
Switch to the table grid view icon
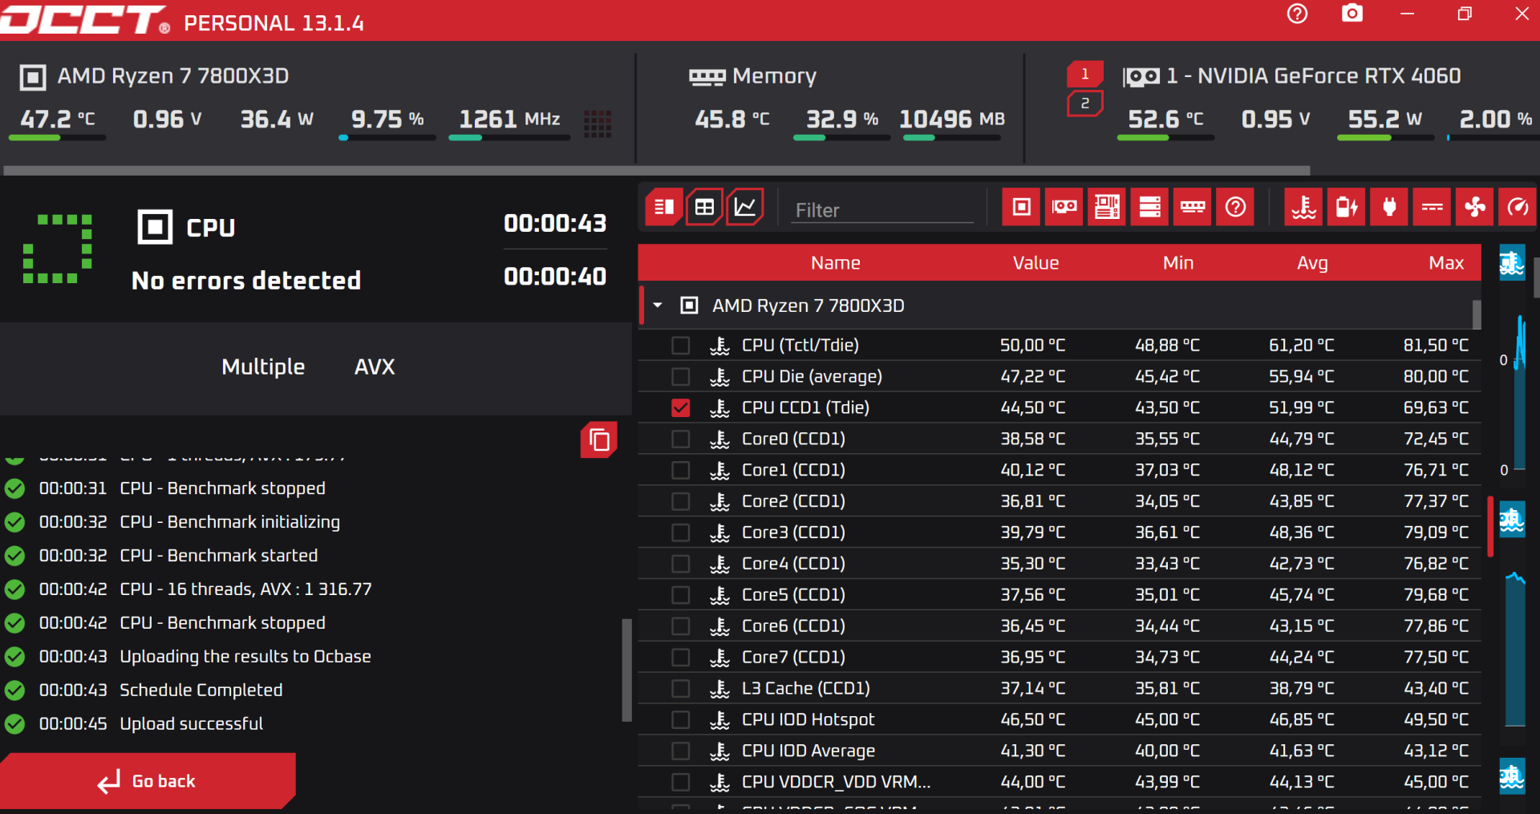pyautogui.click(x=704, y=208)
